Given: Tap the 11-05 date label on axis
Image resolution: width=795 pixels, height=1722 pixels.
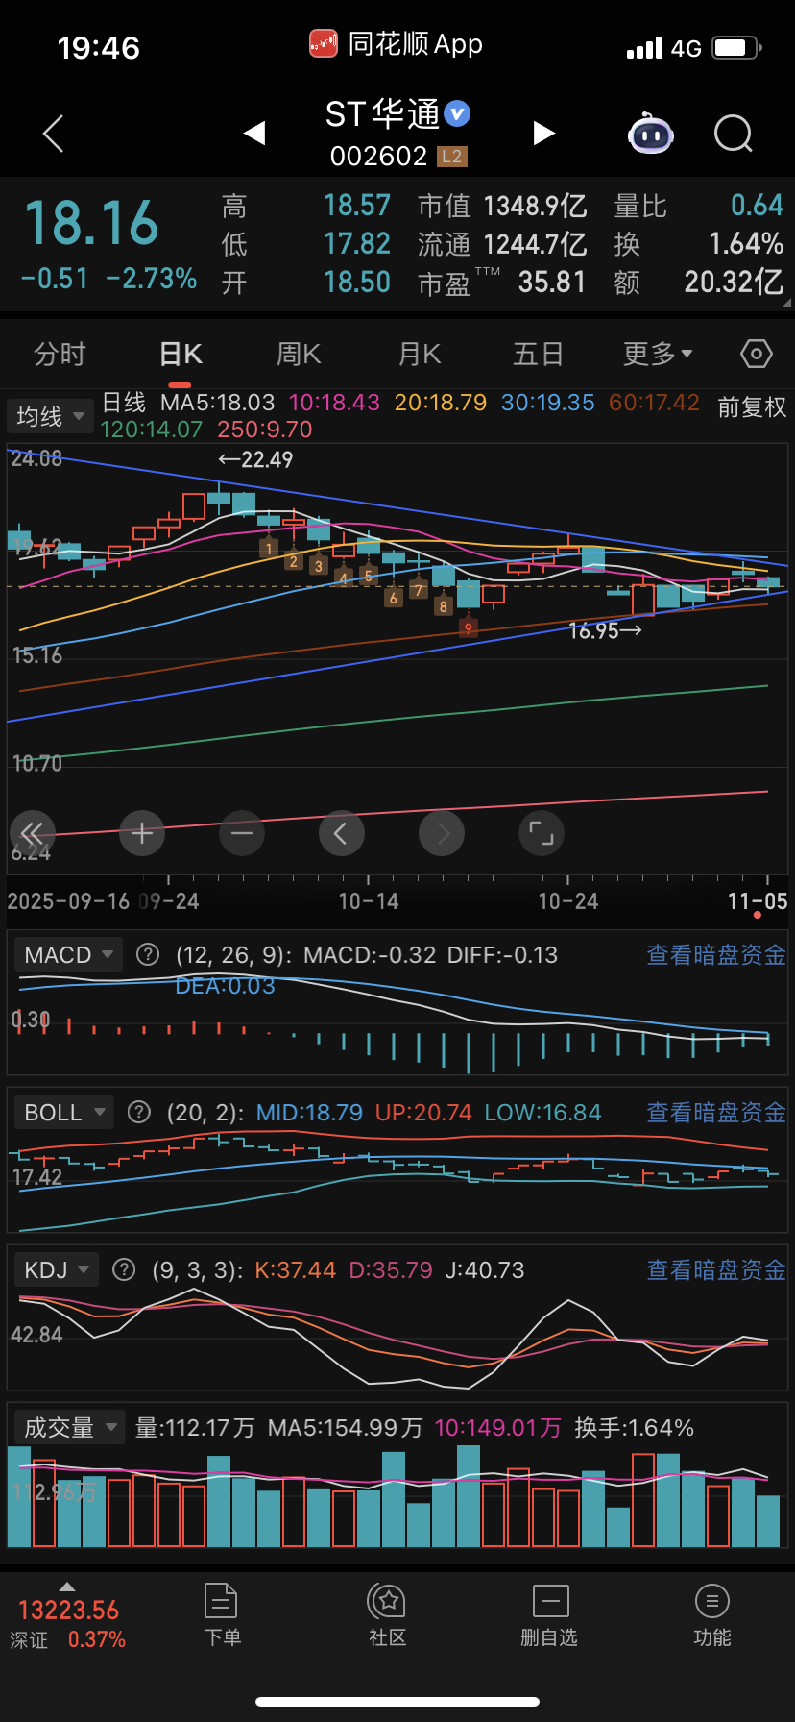Looking at the screenshot, I should point(758,901).
